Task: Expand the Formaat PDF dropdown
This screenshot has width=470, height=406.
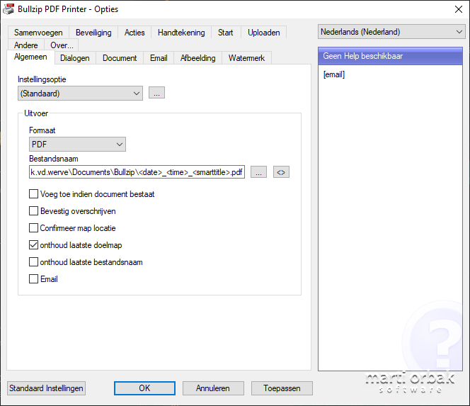Action: click(77, 145)
